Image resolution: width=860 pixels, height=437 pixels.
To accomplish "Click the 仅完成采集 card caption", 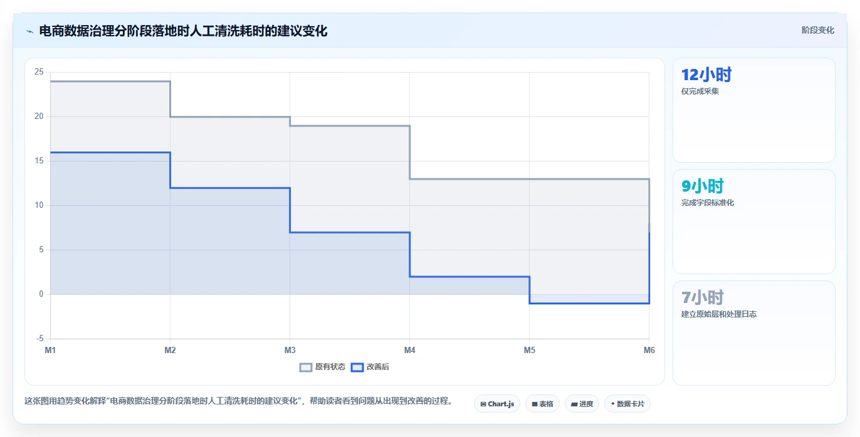I will coord(700,91).
